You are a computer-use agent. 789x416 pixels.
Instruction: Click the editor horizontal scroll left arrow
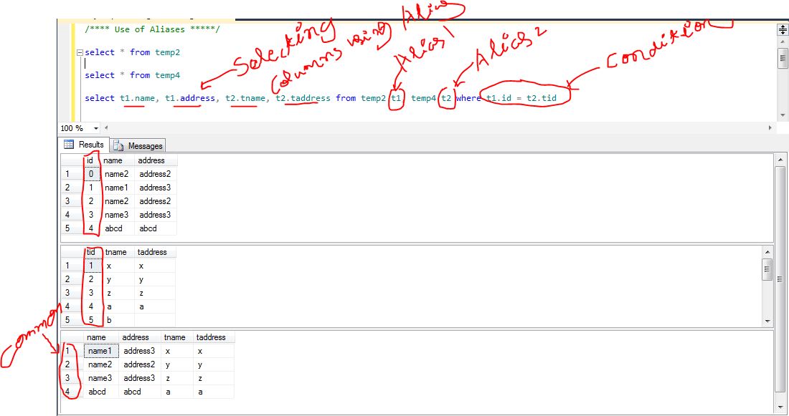click(100, 127)
